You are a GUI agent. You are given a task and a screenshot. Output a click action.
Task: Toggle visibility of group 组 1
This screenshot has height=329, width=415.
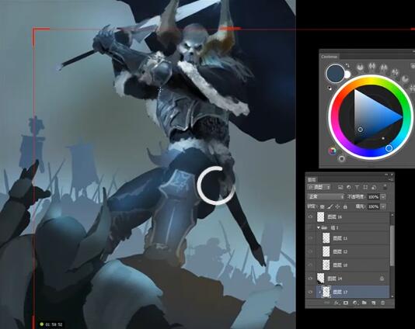pyautogui.click(x=310, y=227)
